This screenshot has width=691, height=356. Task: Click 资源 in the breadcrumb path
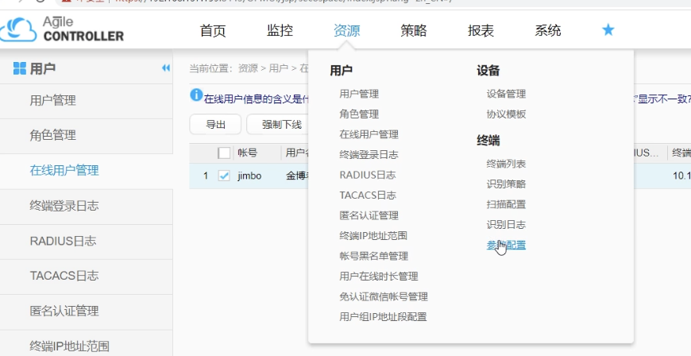pos(248,68)
